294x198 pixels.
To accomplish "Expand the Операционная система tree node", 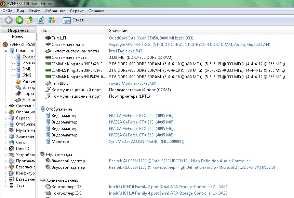I will click(x=5, y=112).
